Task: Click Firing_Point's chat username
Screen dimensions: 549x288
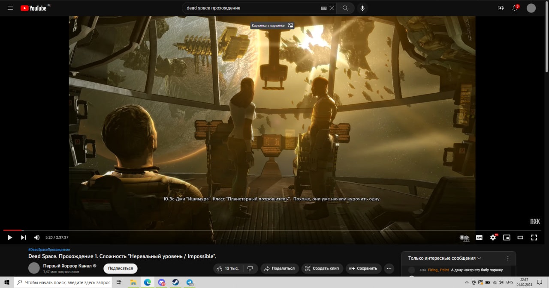Action: coord(438,270)
